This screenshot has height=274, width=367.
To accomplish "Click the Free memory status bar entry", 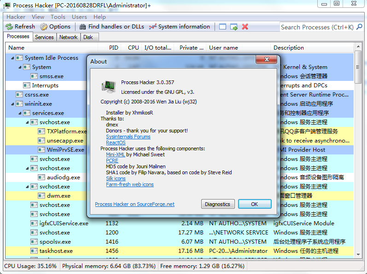I will tap(202, 266).
